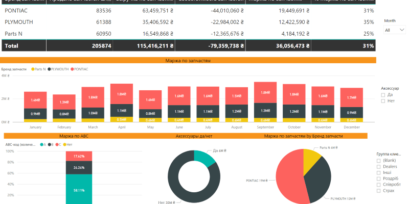Click the teal A legend marker in ABC chart

tap(41, 144)
